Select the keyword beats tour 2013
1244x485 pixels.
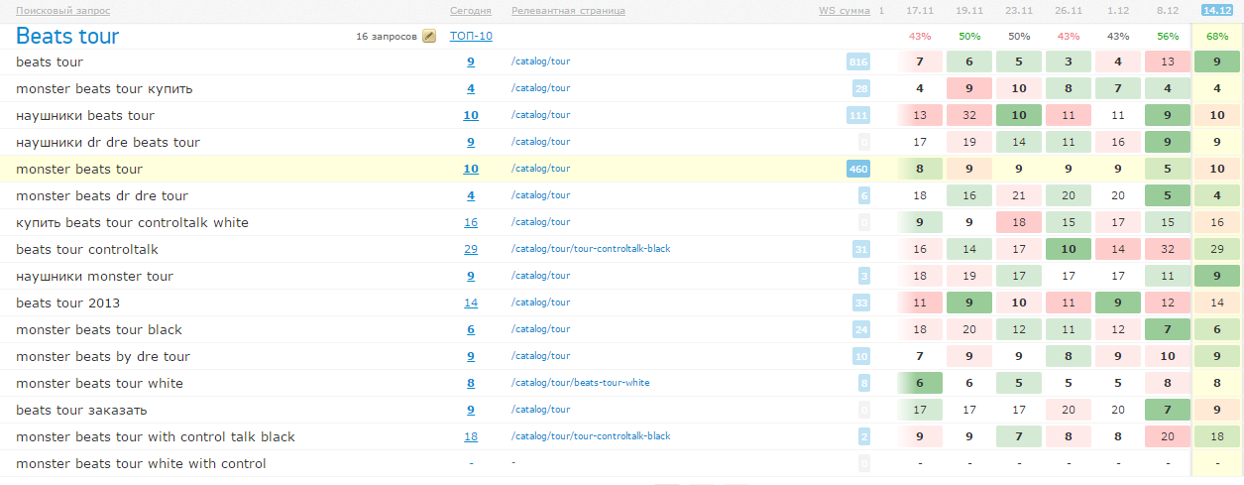tap(67, 303)
